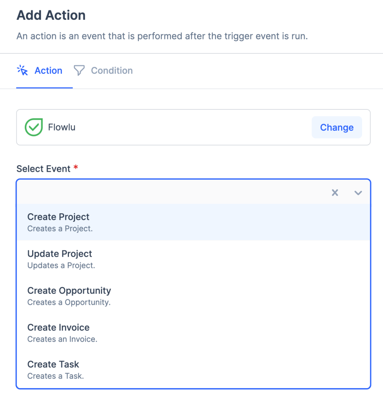The height and width of the screenshot is (397, 383).
Task: Choose the Create Project event
Action: tap(58, 217)
